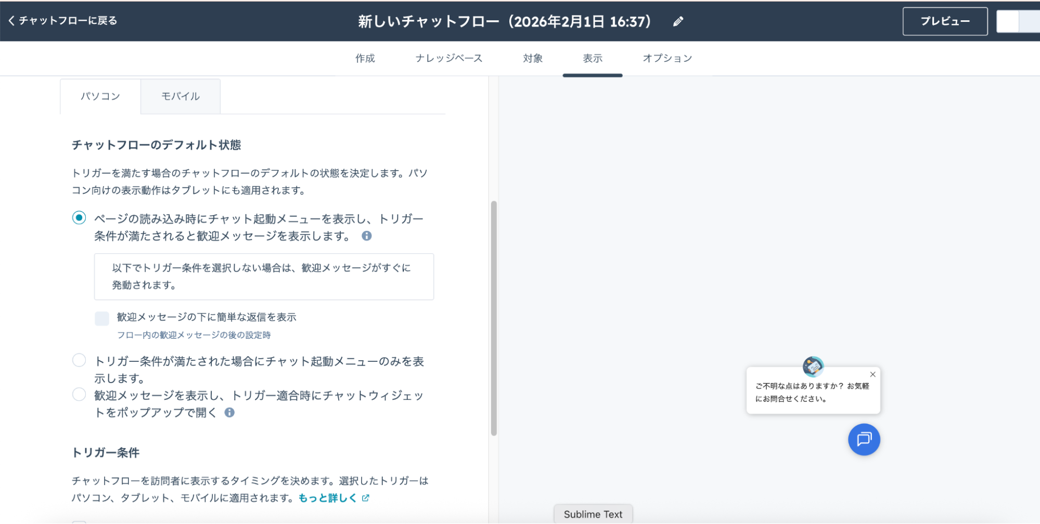Click info icon beside first radio option
Screen dimensions: 1040x524
pos(367,236)
